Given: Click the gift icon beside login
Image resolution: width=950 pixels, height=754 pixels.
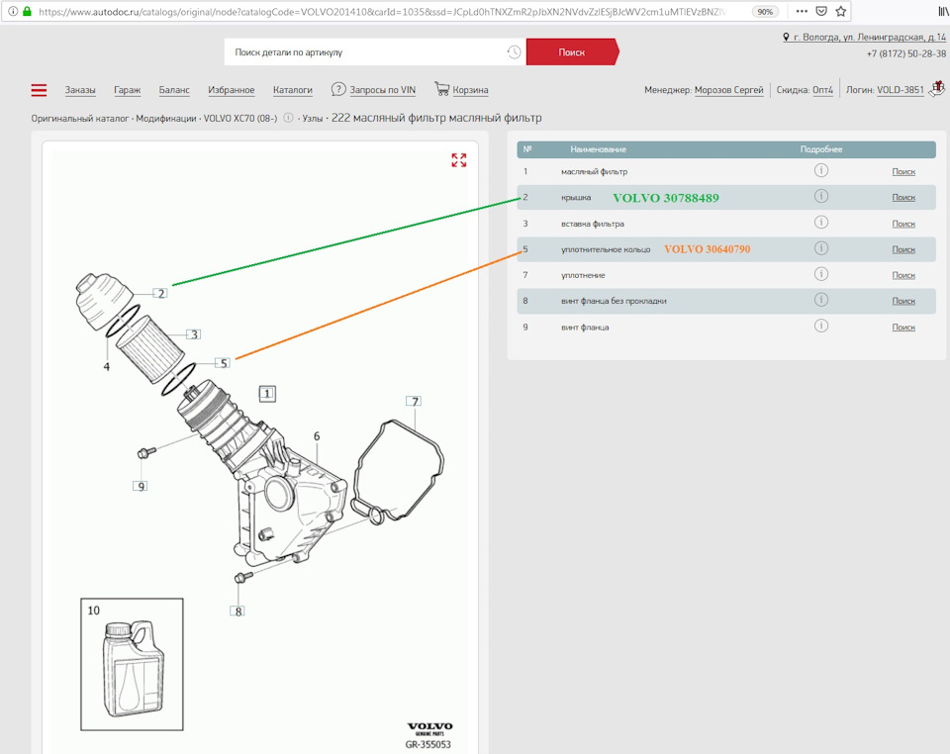Looking at the screenshot, I should 938,88.
